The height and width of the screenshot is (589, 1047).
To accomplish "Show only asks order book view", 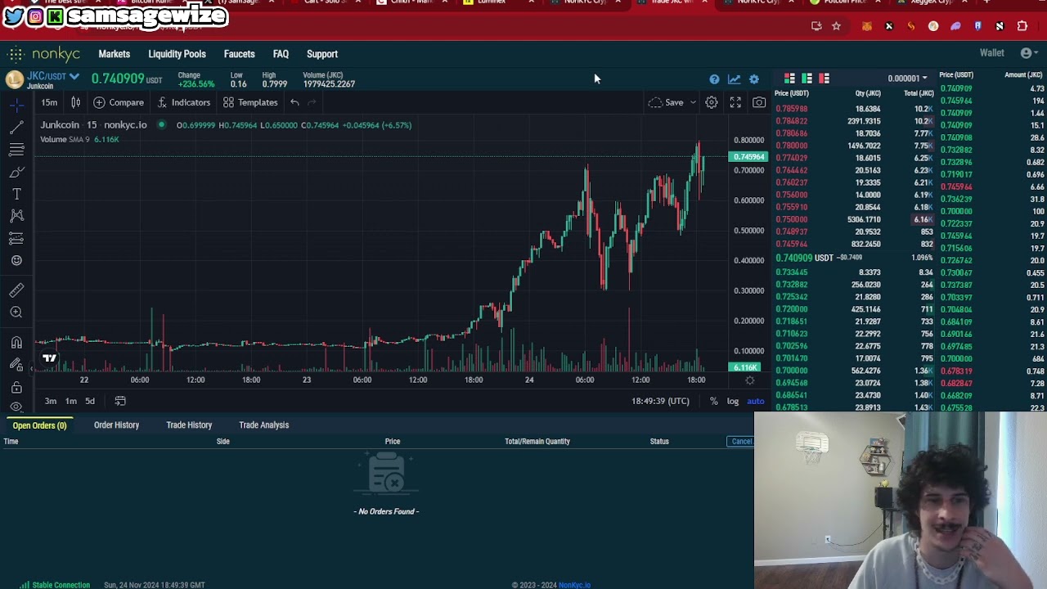I will point(824,79).
